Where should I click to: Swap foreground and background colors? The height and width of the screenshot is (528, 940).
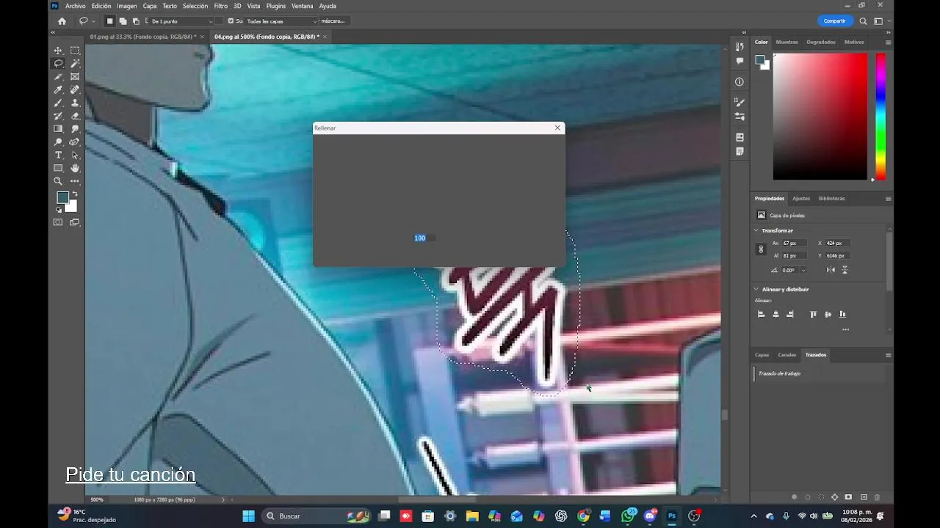click(75, 194)
